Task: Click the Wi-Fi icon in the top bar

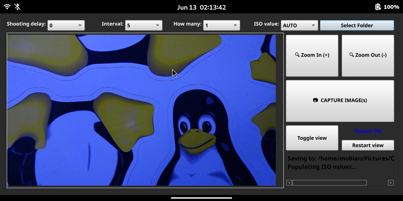Action: click(7, 7)
